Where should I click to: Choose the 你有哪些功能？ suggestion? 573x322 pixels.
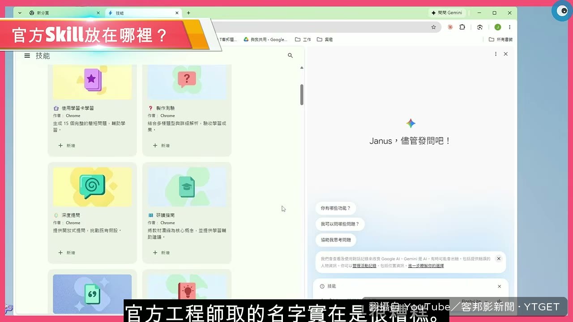coord(336,208)
